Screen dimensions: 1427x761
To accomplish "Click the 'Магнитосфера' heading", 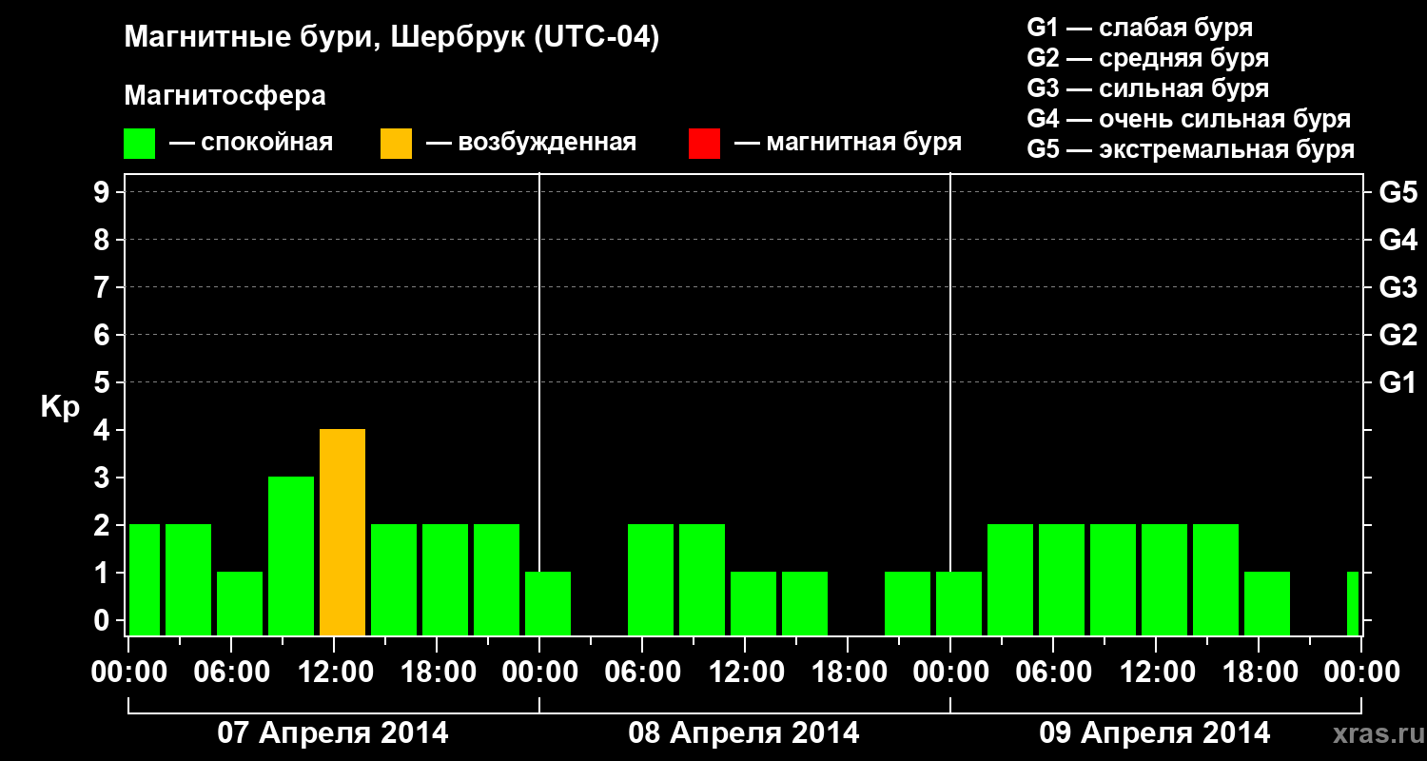I will coord(225,96).
